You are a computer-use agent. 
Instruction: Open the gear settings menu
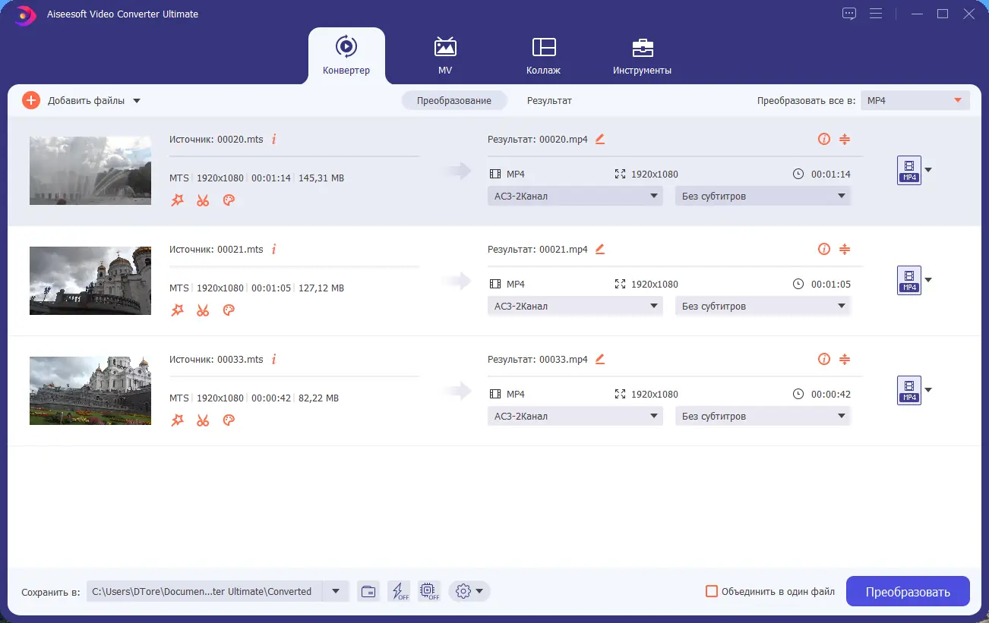[469, 591]
